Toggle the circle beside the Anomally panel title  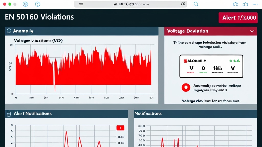[9, 31]
